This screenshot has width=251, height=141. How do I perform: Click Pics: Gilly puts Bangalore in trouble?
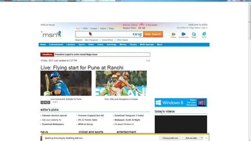(x=121, y=99)
